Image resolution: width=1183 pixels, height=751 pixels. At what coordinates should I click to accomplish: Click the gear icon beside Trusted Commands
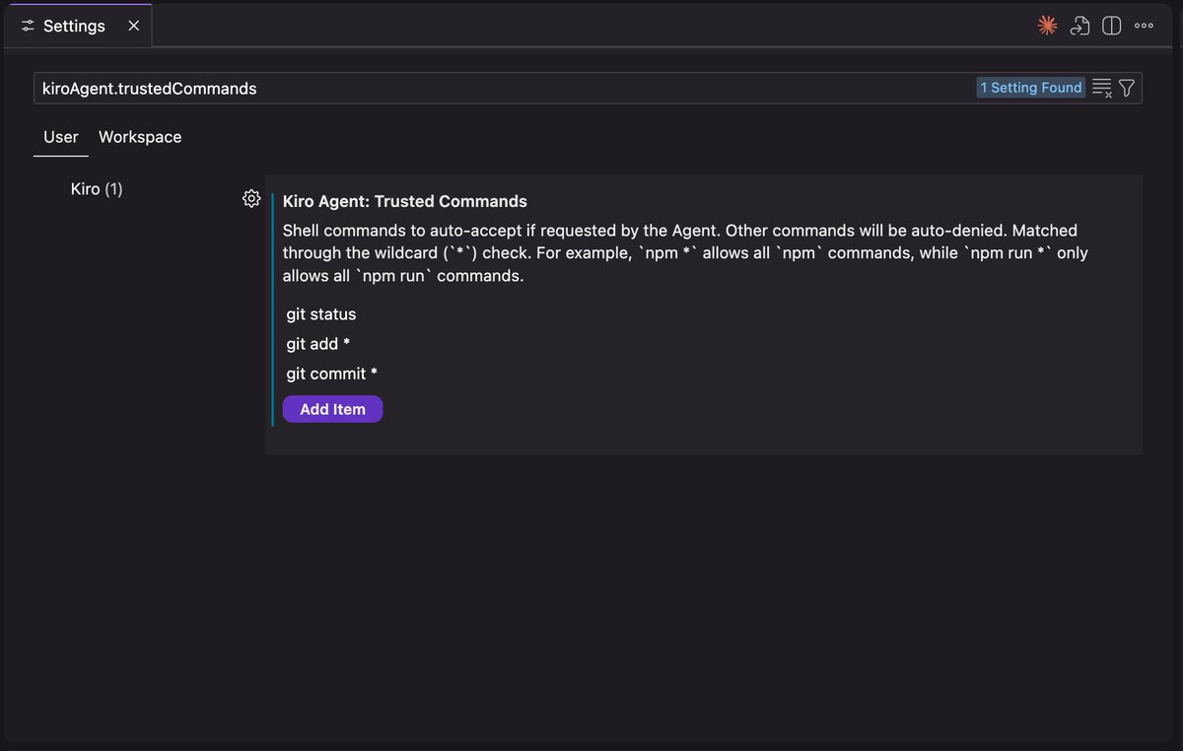251,199
